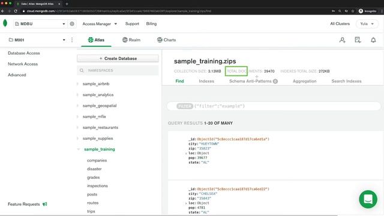Screen dimensions: 384x216
Task: Open the Billing link
Action: 151,24
